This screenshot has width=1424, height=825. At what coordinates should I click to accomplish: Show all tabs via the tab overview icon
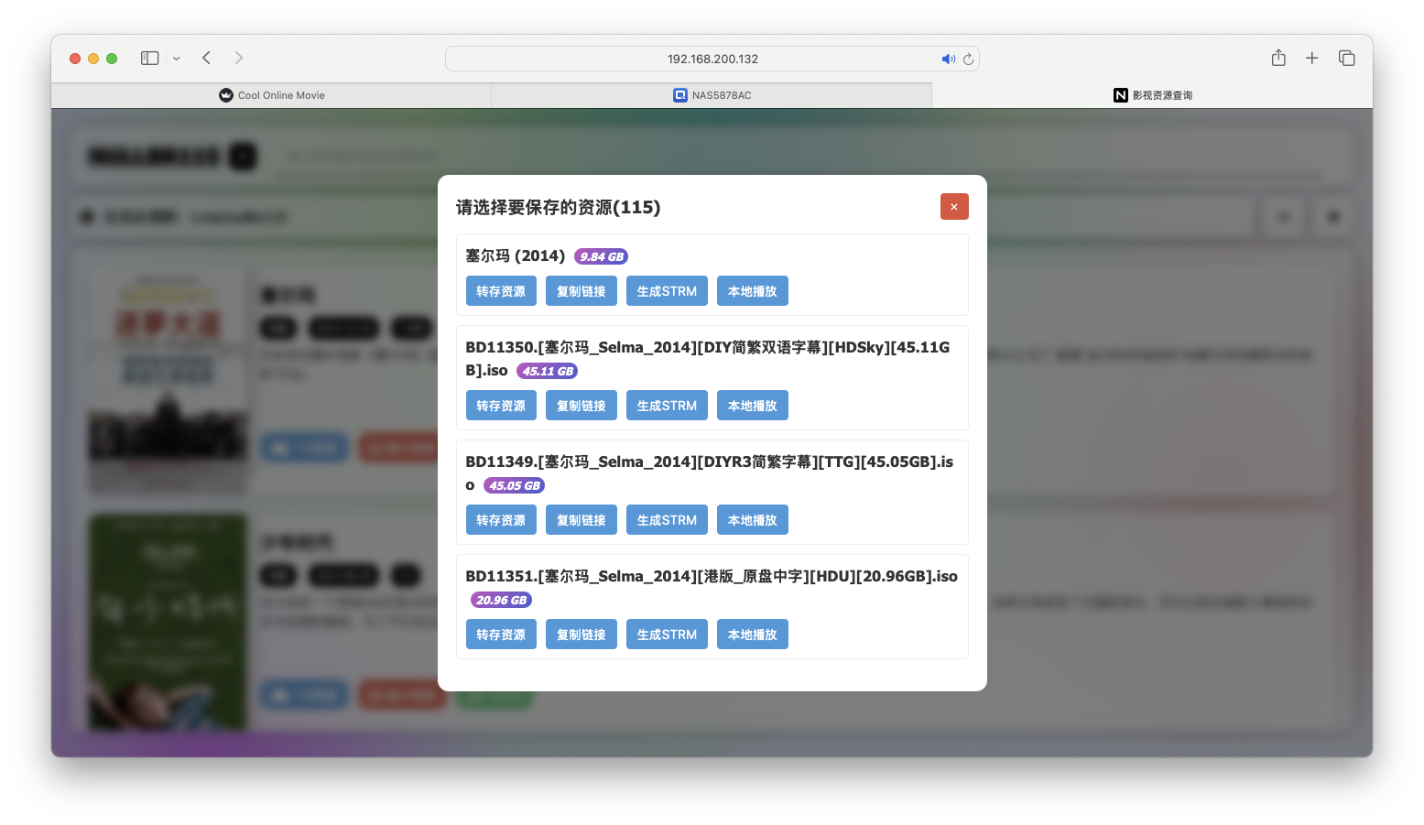pos(1347,58)
